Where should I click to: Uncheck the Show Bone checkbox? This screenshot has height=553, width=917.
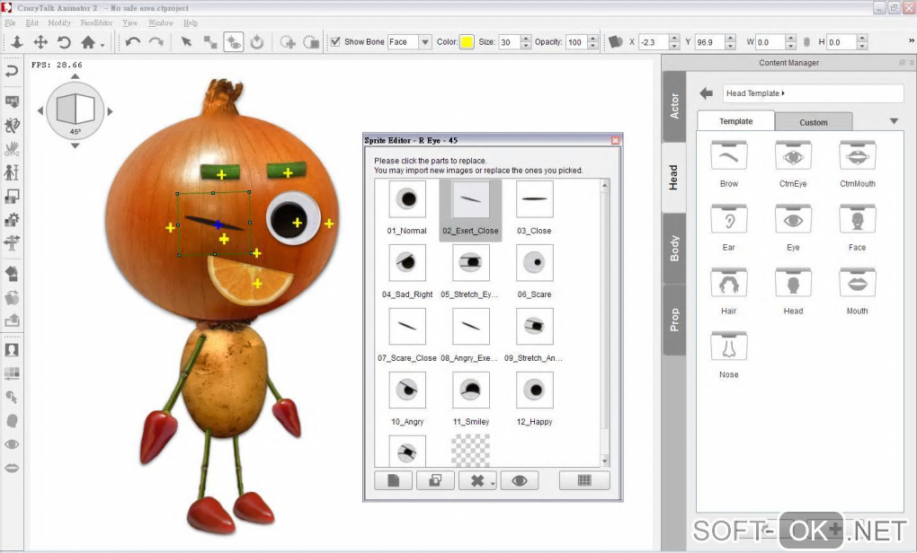335,42
